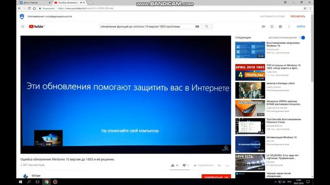Like the video with thumbs up
Image resolution: width=330 pixels, height=185 pixels.
173,165
